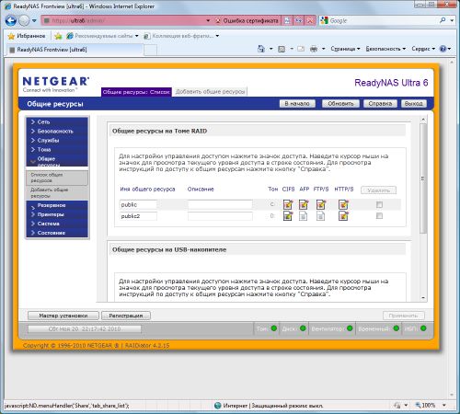Click the browser Back arrow button
This screenshot has width=460, height=414.
point(11,21)
